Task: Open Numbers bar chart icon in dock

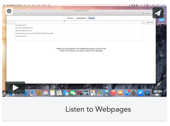Action: [x=100, y=93]
